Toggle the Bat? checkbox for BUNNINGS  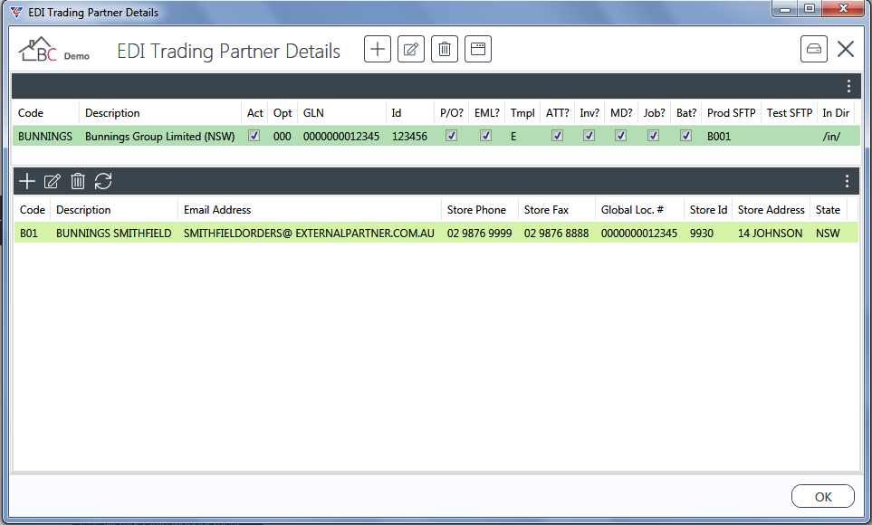tap(685, 135)
